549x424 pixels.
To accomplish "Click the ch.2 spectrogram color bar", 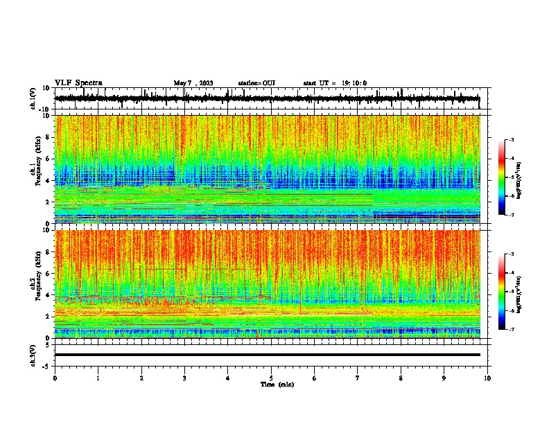I will [x=501, y=292].
